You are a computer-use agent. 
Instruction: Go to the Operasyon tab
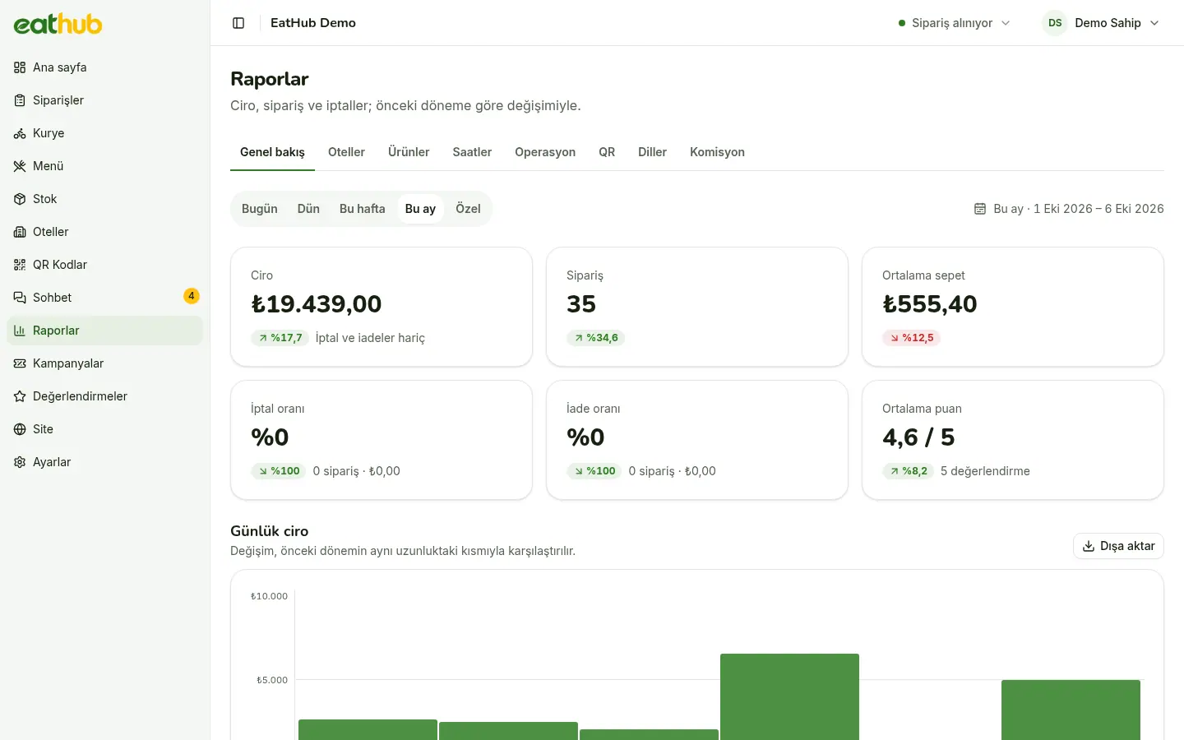click(x=545, y=152)
